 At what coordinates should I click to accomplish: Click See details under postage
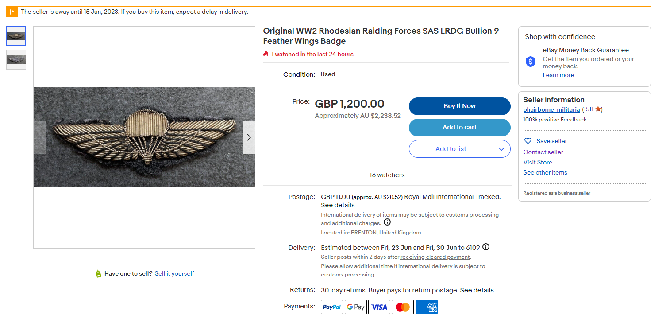click(x=338, y=205)
